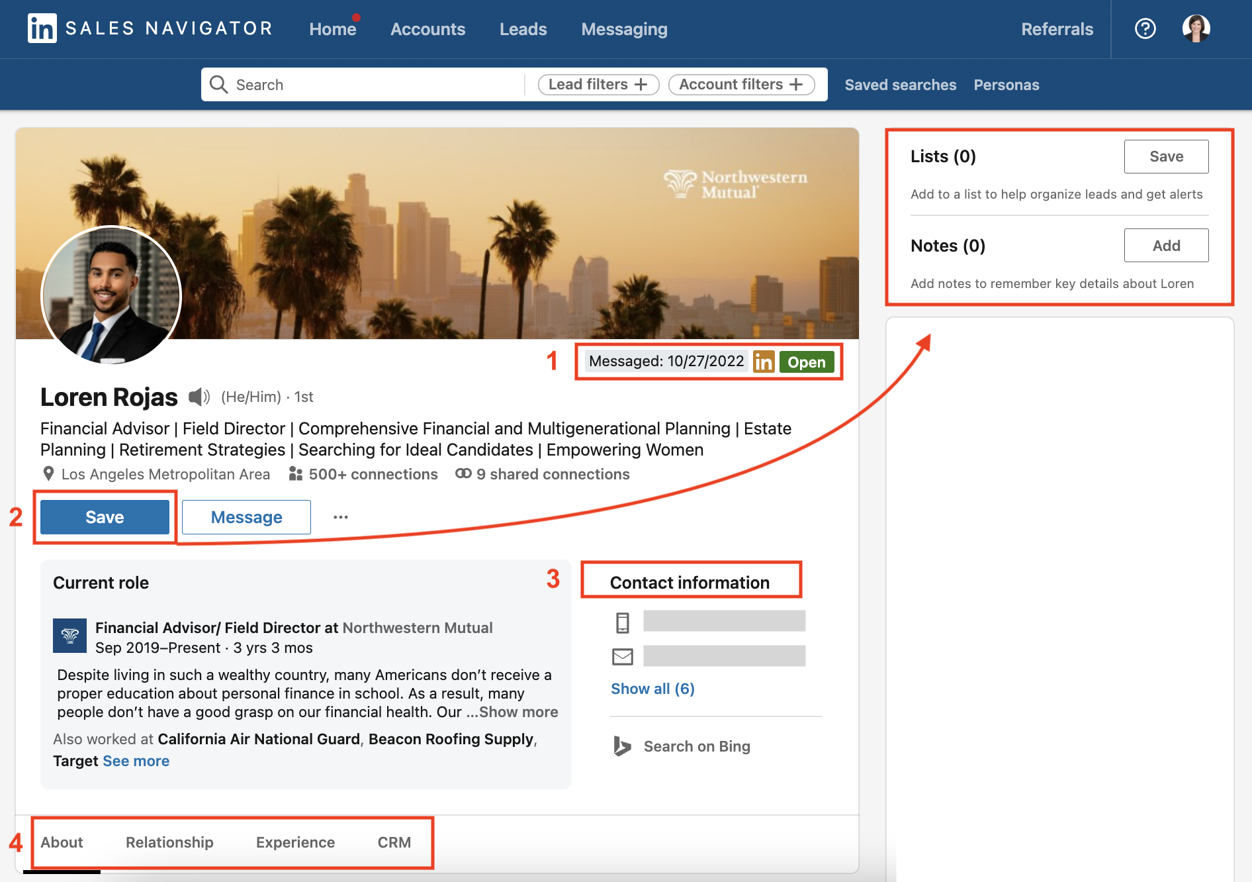Click the Bing logo icon

click(x=622, y=746)
